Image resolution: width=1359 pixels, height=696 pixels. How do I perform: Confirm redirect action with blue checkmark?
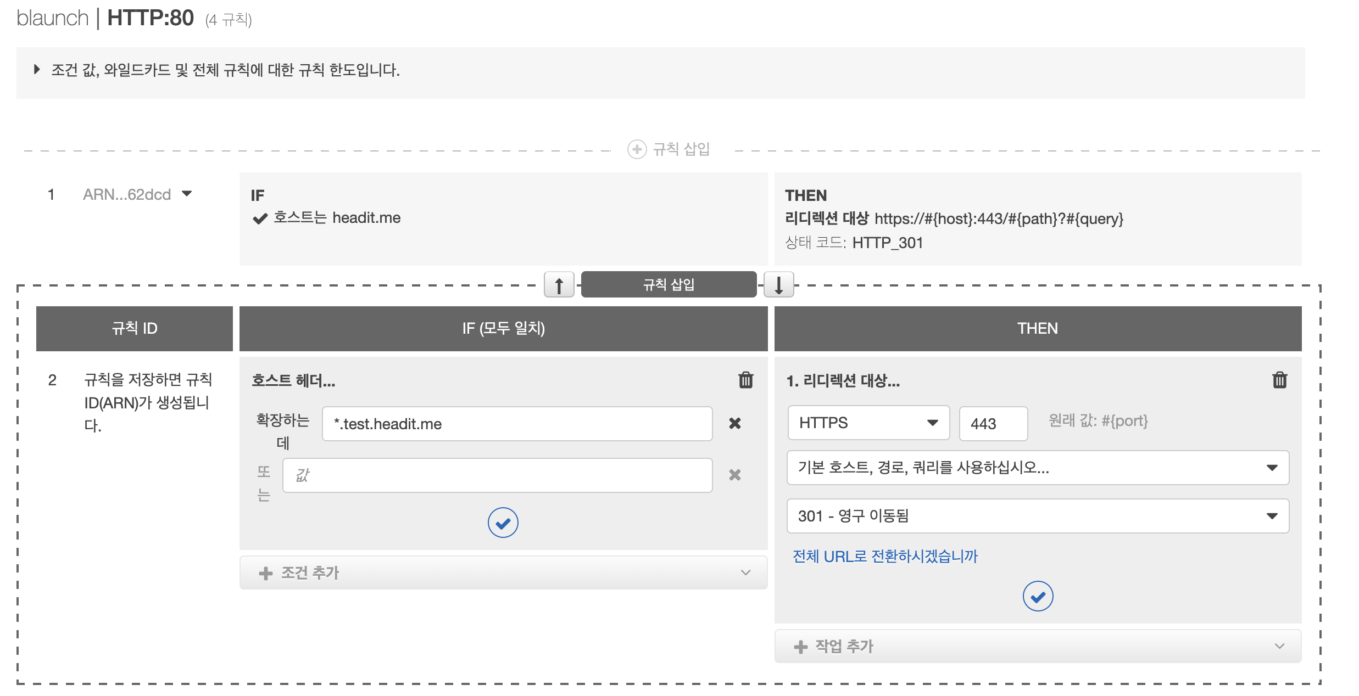[x=1038, y=596]
